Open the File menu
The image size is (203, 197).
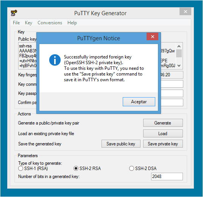click(16, 23)
